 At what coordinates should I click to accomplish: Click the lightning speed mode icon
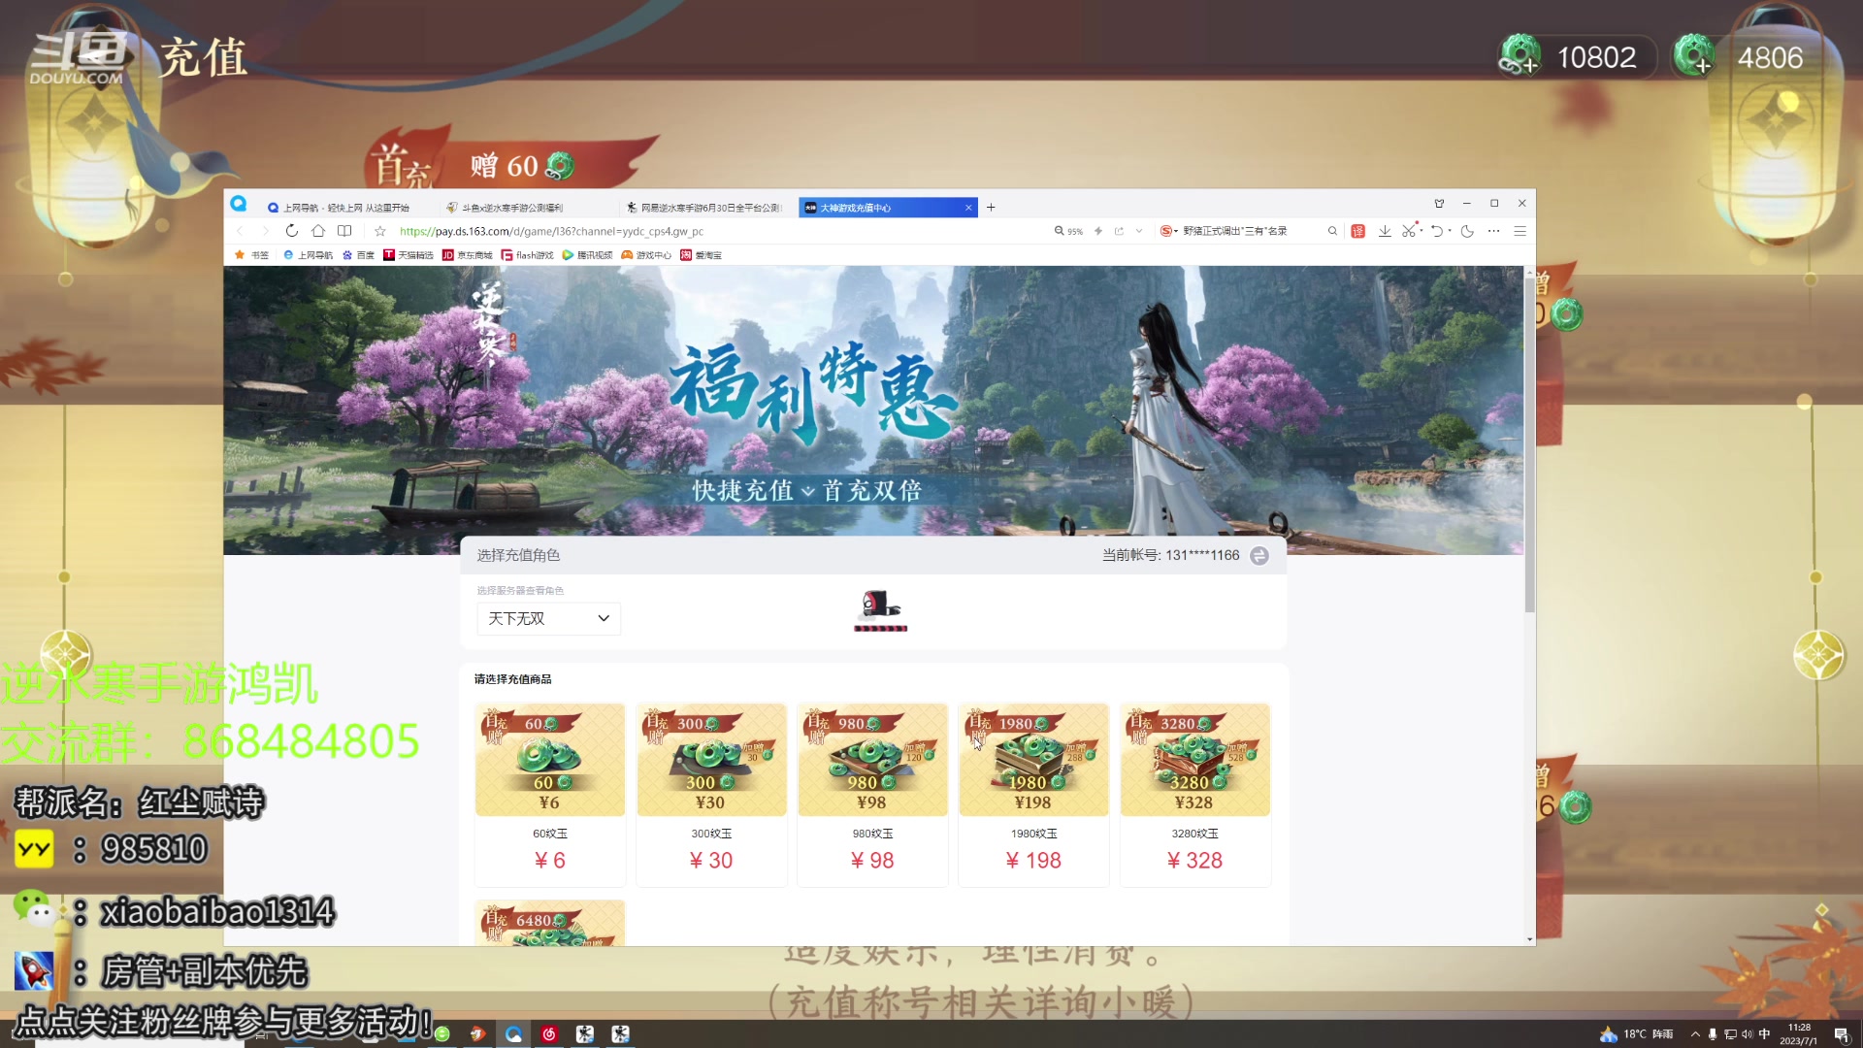pyautogui.click(x=1098, y=231)
